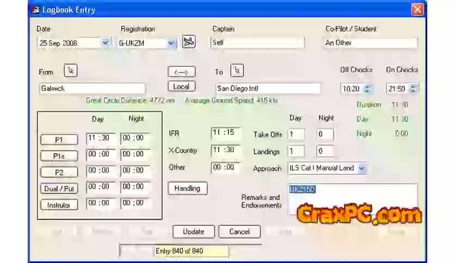455x263 pixels.
Task: Click the Great Circle Distance text
Action: coord(130,101)
